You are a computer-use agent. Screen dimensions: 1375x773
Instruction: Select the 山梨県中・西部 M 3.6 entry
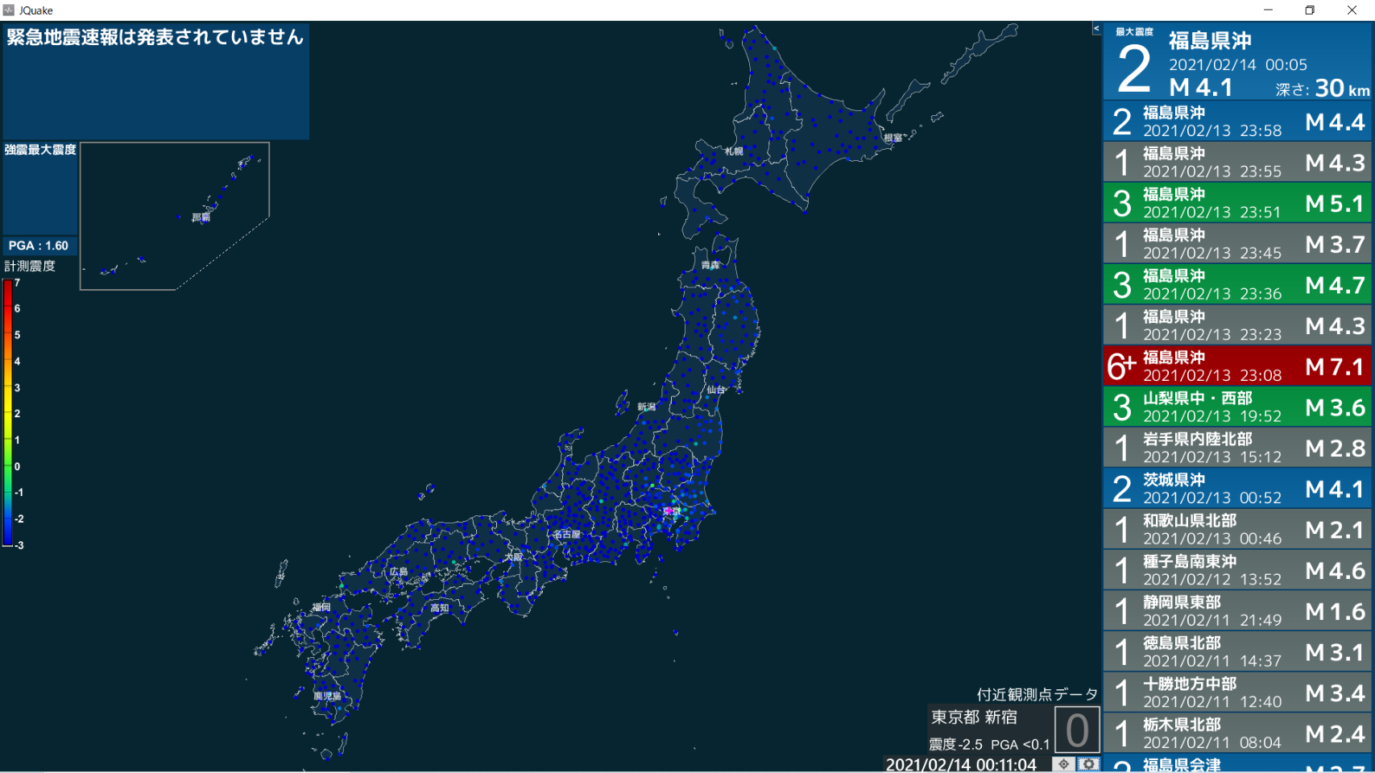click(x=1237, y=407)
